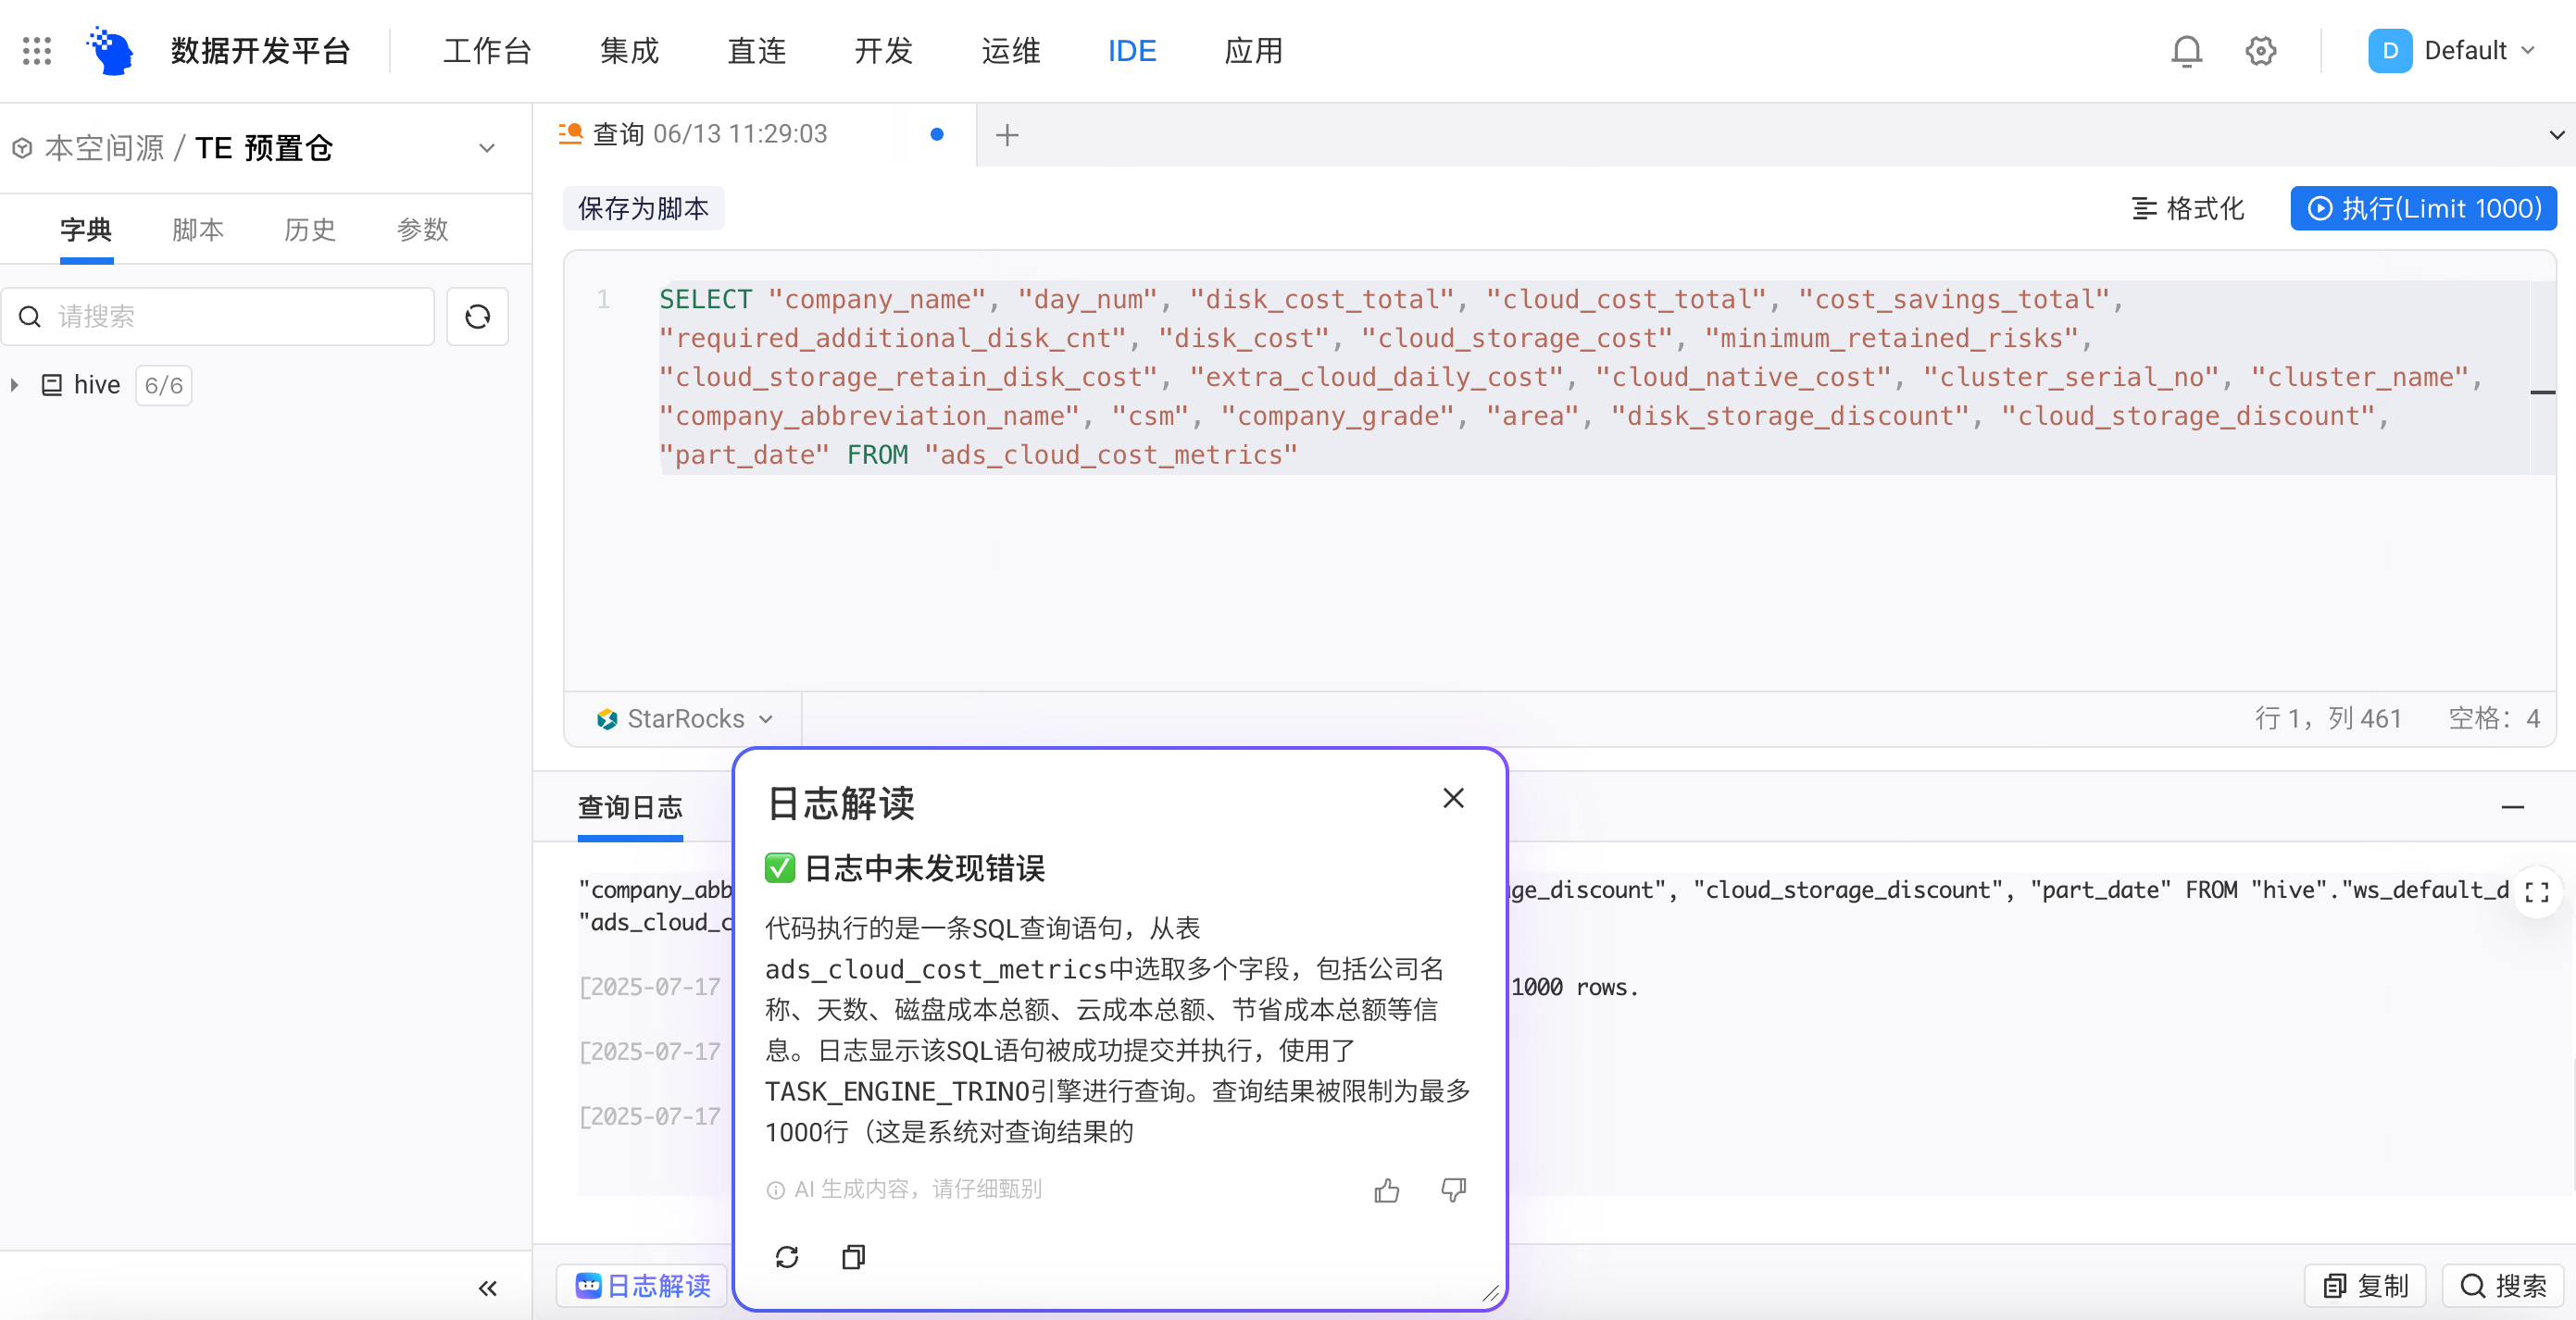Focus the 请搜索 search field
The image size is (2576, 1320).
pyautogui.click(x=218, y=317)
